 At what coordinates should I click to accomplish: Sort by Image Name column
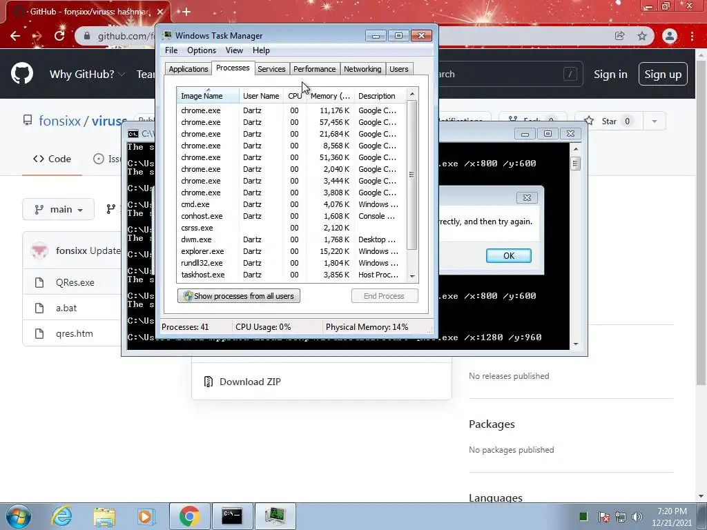tap(208, 95)
